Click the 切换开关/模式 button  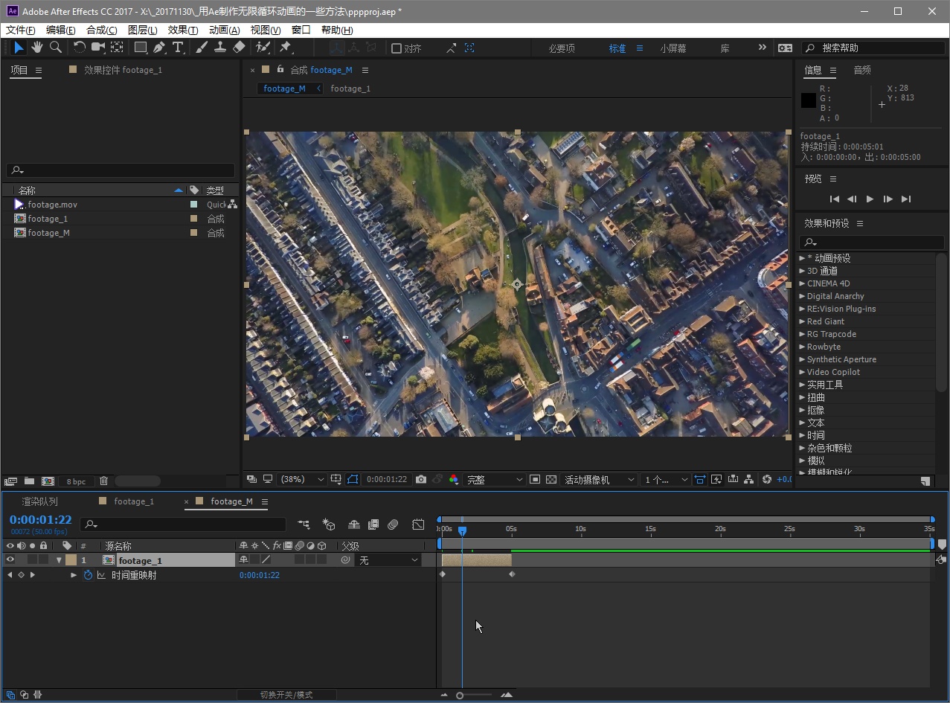(286, 695)
